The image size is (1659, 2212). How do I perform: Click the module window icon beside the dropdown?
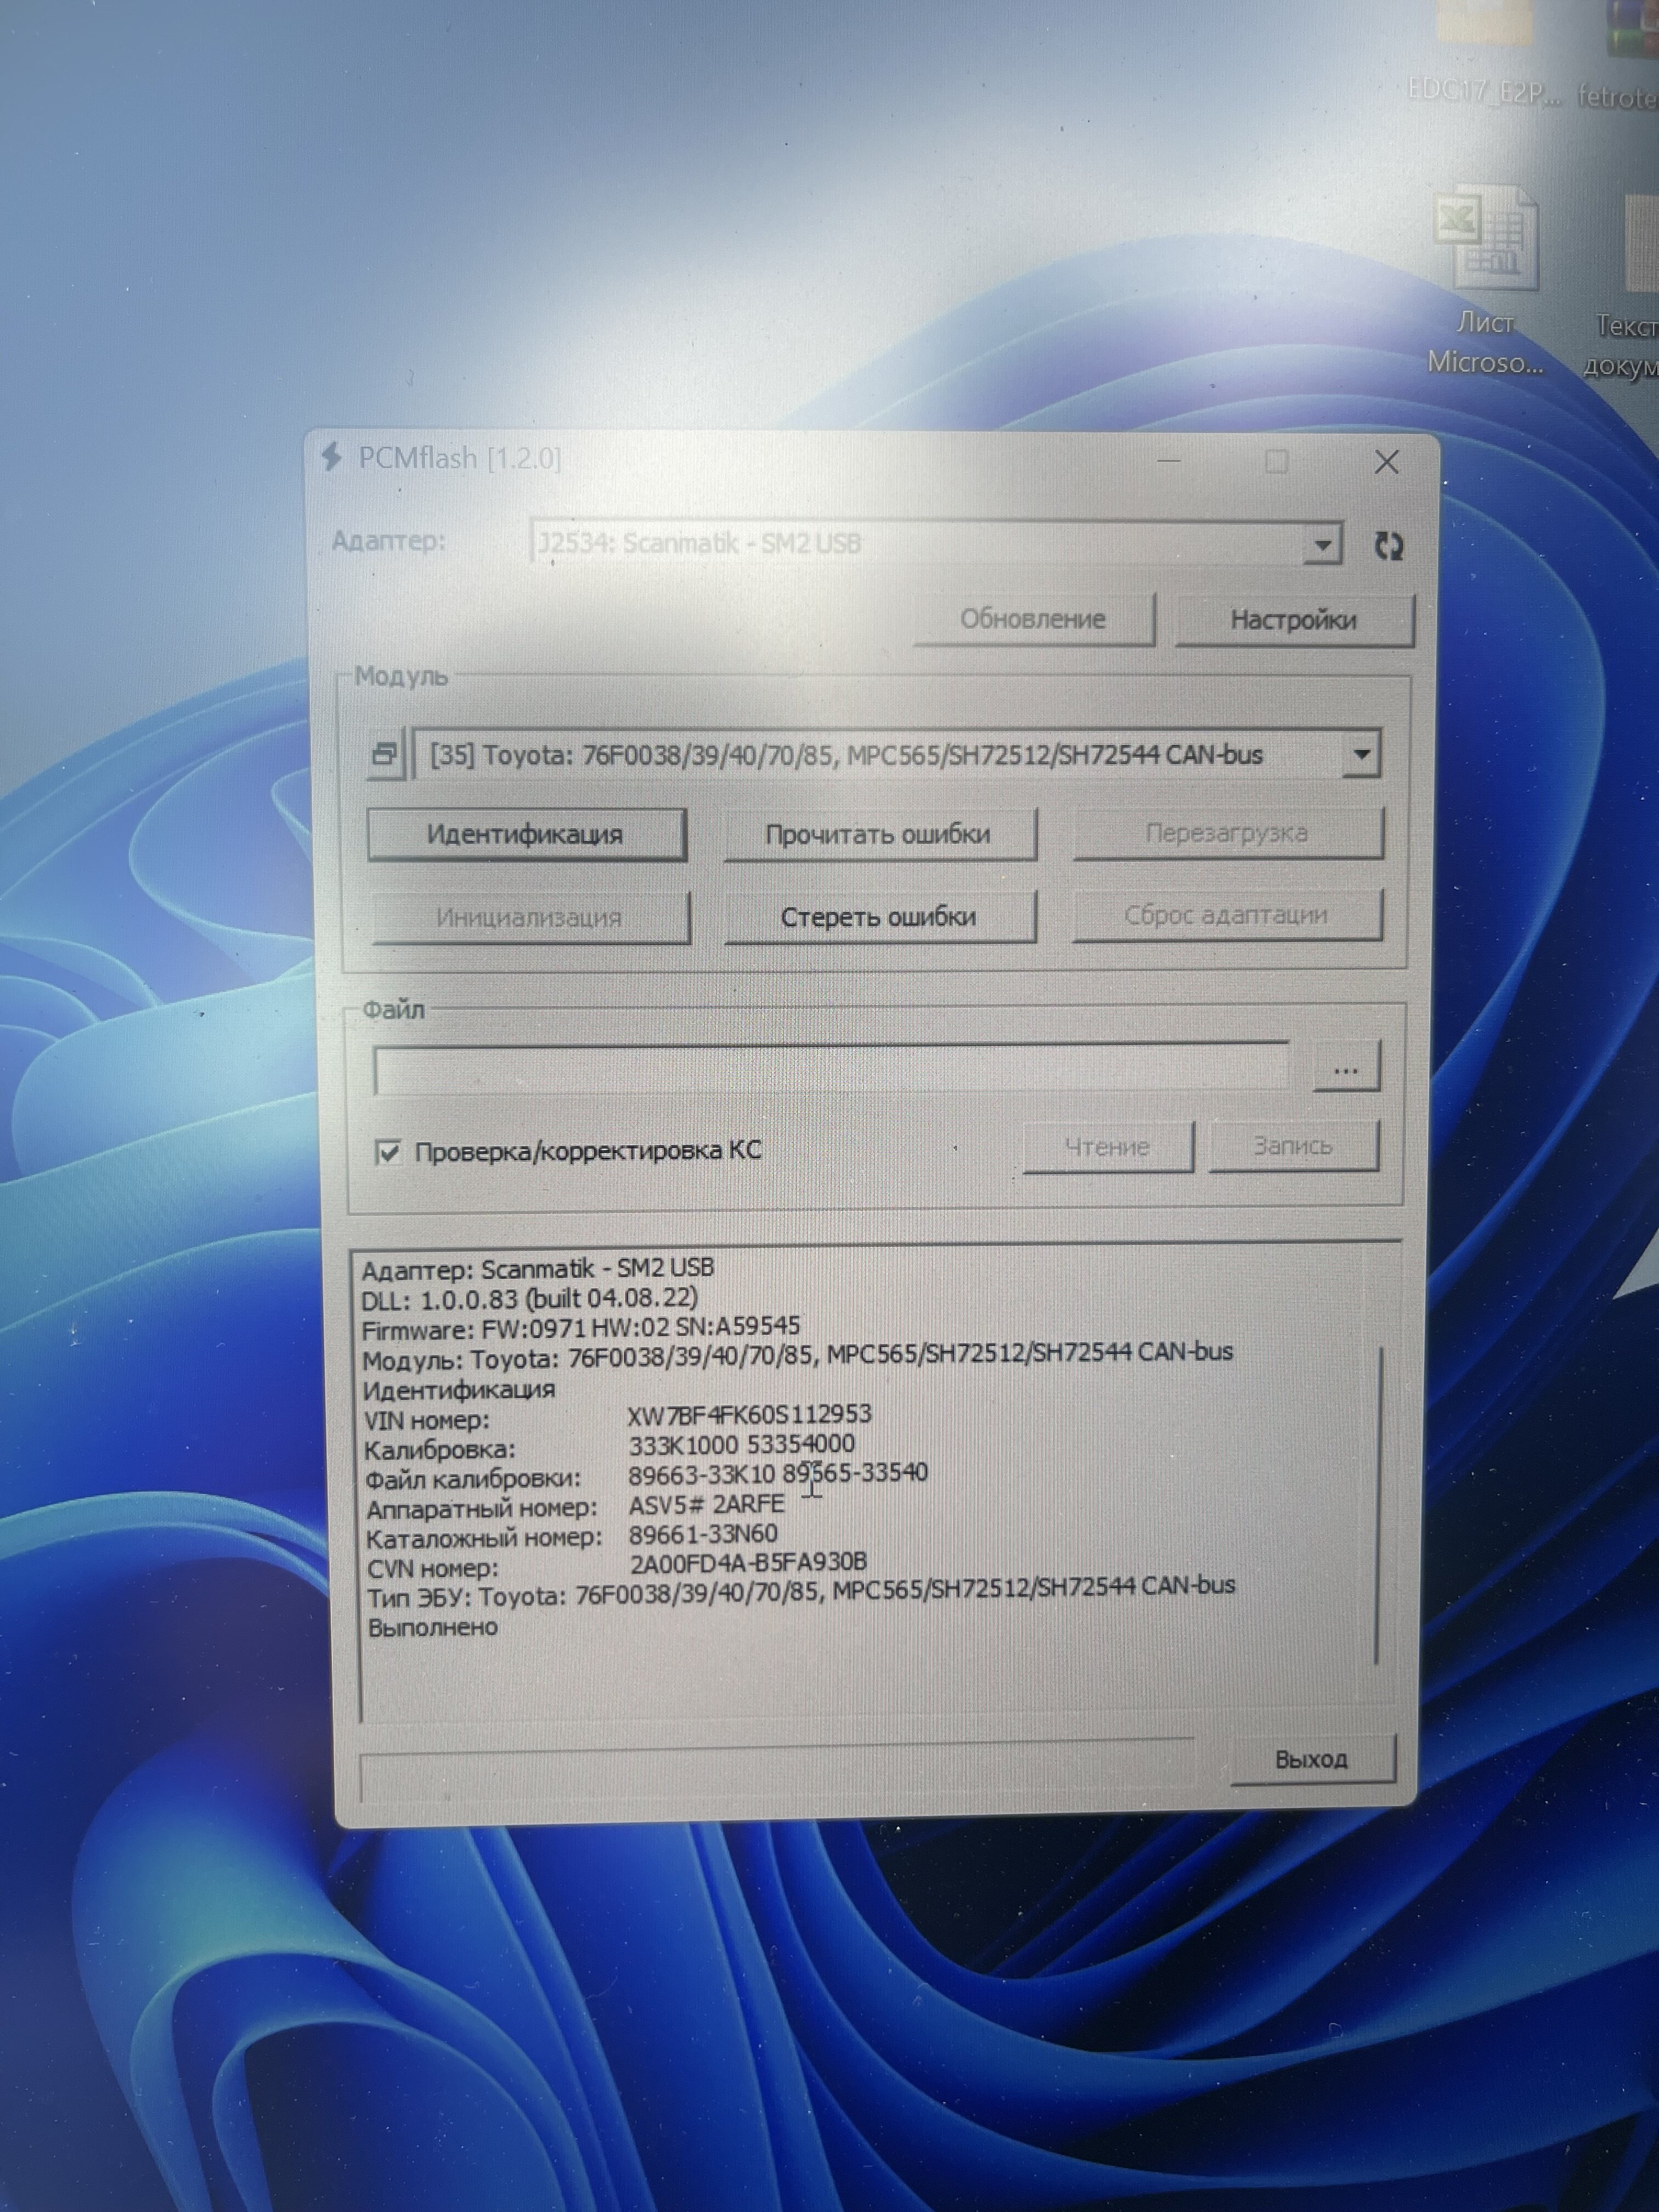tap(385, 754)
